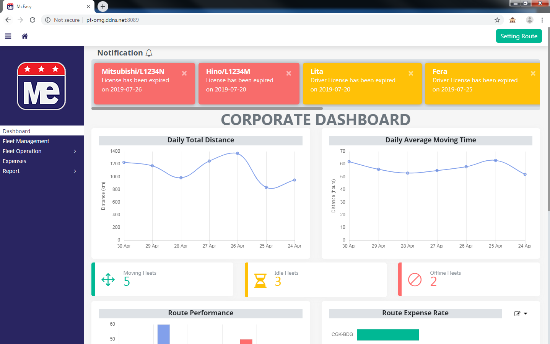The width and height of the screenshot is (550, 344).
Task: Open the browser profile avatar
Action: (529, 20)
